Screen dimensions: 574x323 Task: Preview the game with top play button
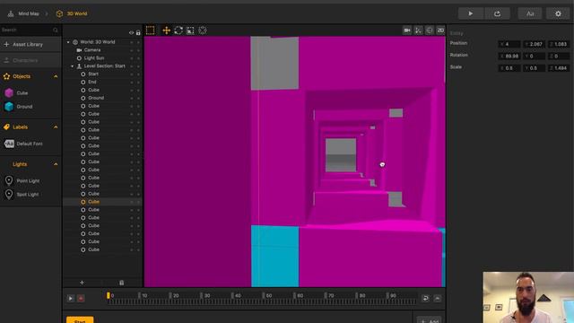471,13
